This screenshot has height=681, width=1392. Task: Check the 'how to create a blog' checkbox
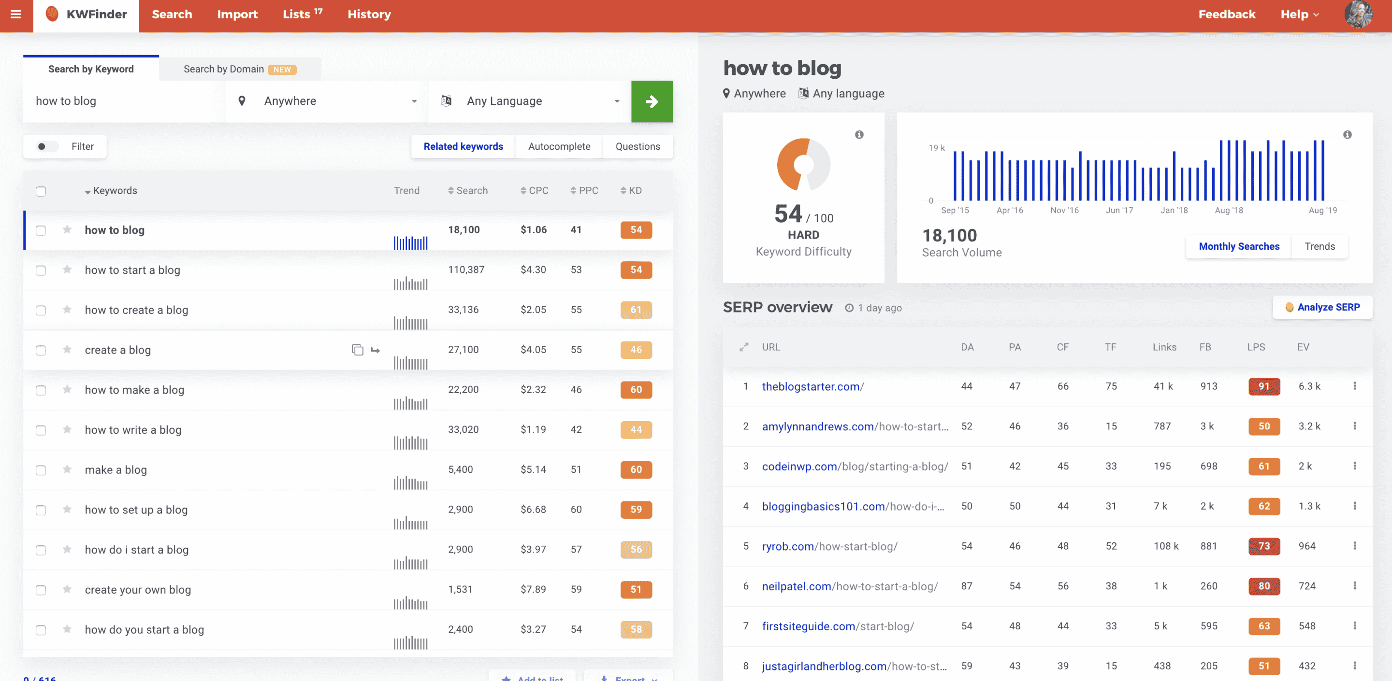[41, 311]
